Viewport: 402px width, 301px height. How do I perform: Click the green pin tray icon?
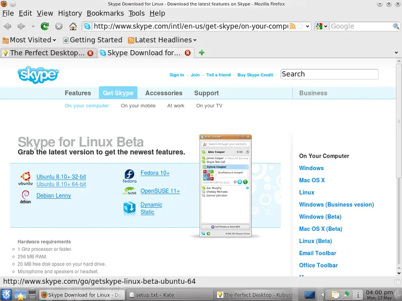346,294
